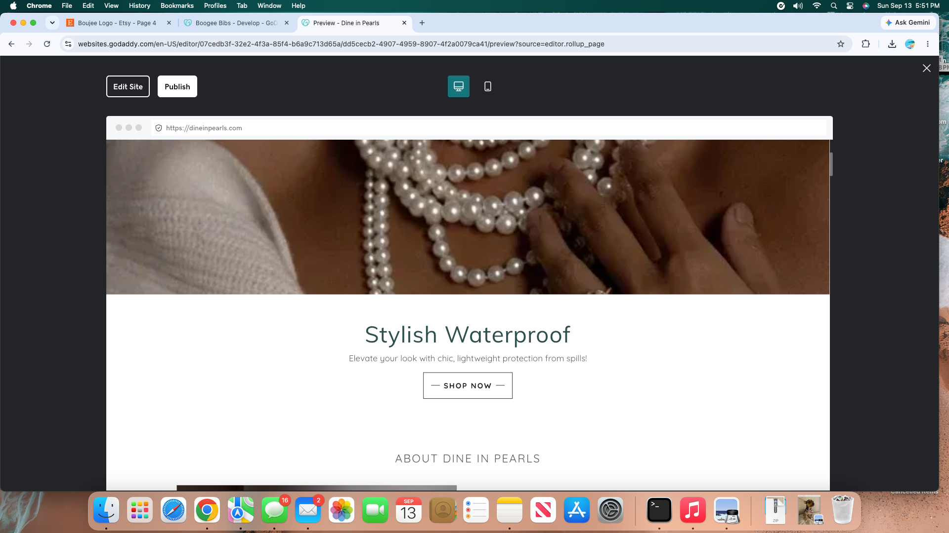Open the Edit menu
Viewport: 949px width, 533px height.
point(88,6)
